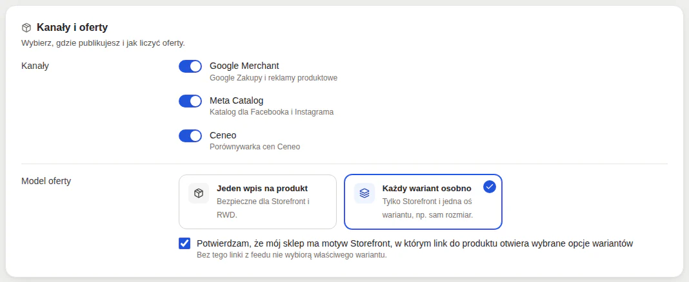This screenshot has width=689, height=282.
Task: Click the layers icon on Każdy wariant osobno
Action: click(364, 193)
